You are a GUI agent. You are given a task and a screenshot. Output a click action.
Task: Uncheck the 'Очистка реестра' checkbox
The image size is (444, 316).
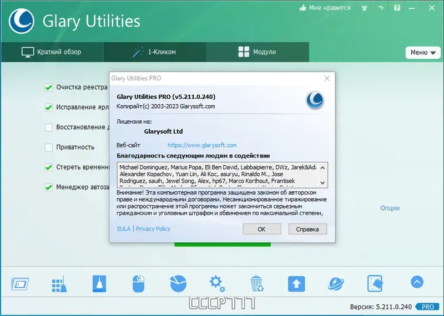click(49, 88)
